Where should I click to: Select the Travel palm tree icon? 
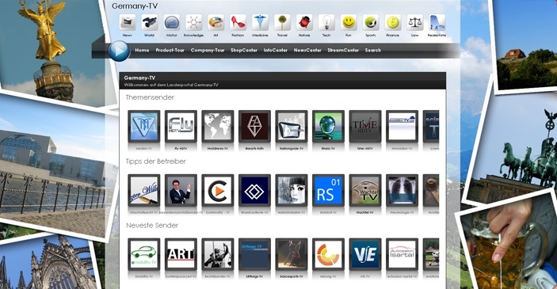coord(282,22)
